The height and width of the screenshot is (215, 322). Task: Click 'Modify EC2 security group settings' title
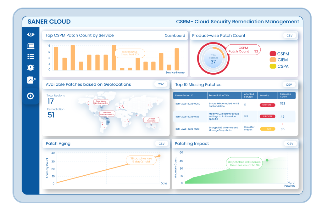tap(224, 116)
